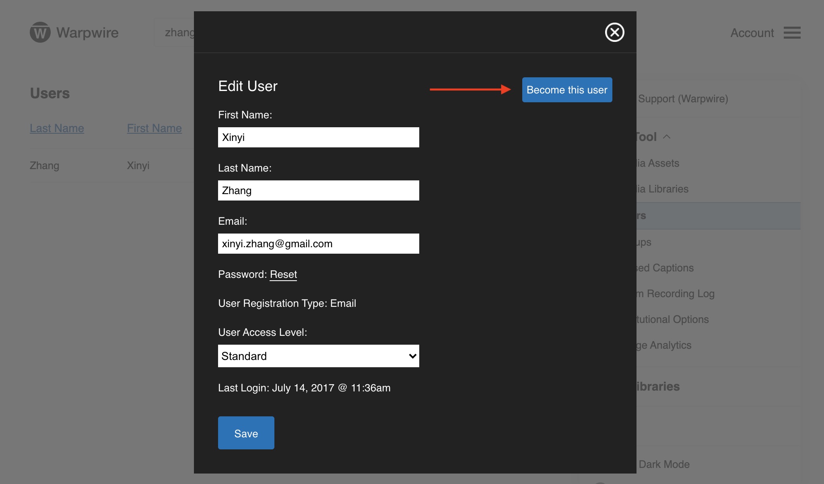Open User Access Level dropdown
The image size is (824, 484).
[318, 356]
